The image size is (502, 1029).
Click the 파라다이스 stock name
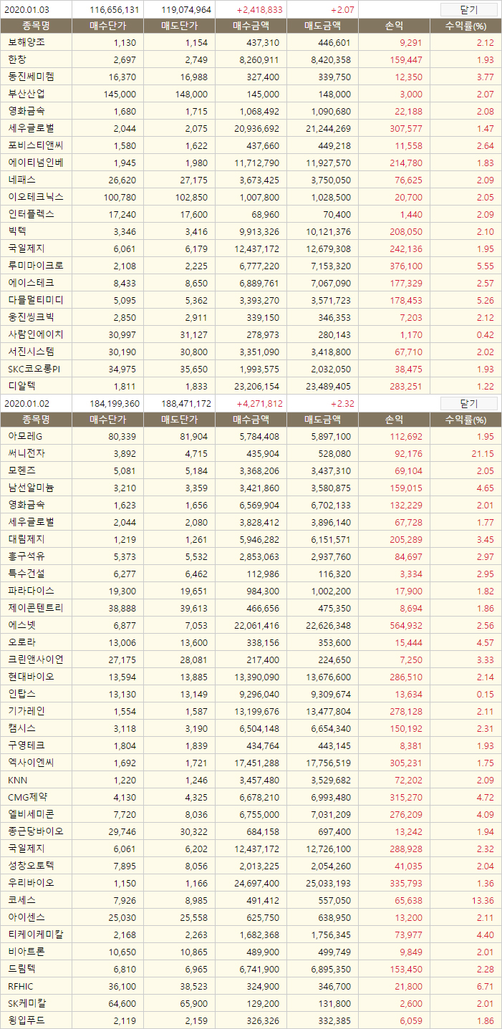(x=30, y=591)
